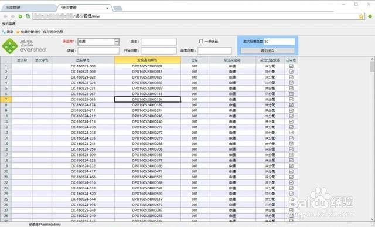The height and width of the screenshot is (227, 375).
Task: Click the grid select-all corner cell
Action: pos(6,60)
